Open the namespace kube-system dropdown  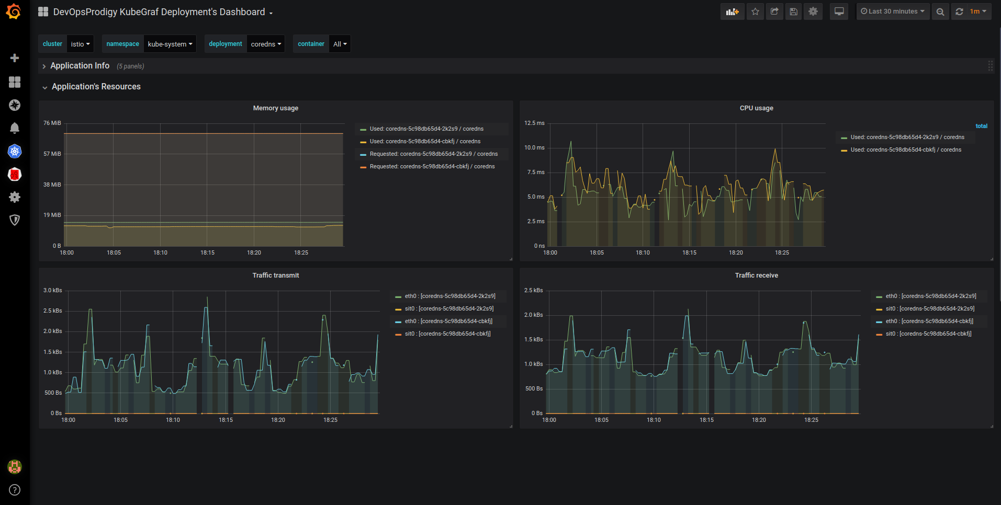170,44
